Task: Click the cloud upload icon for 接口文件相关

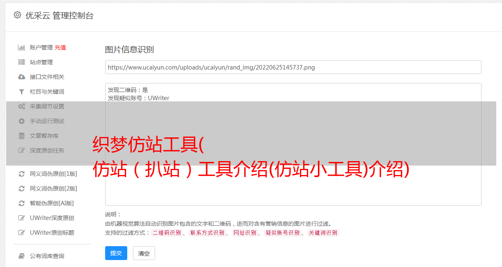Action: (x=22, y=77)
